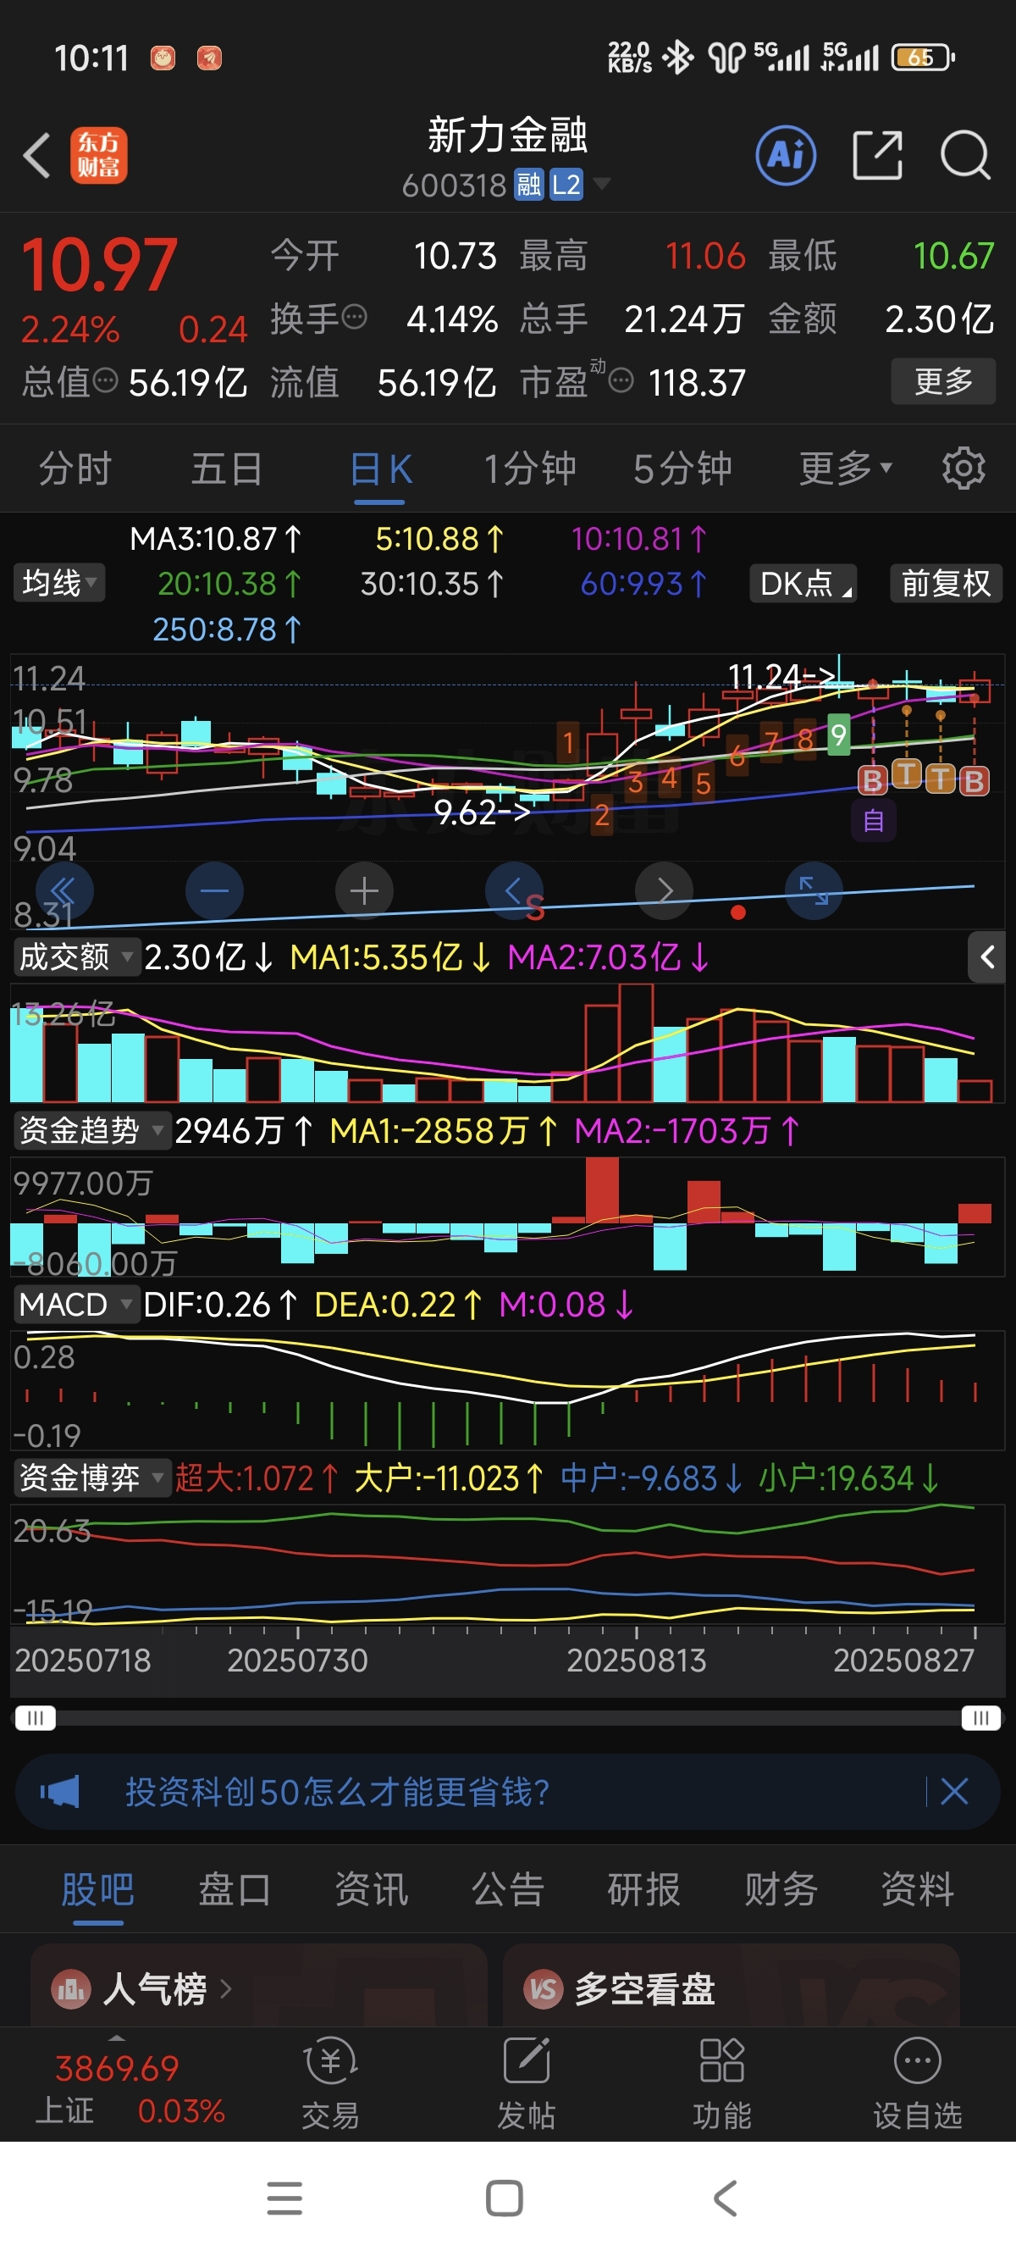This screenshot has height=2262, width=1016.
Task: Tap Android home button
Action: (505, 2198)
